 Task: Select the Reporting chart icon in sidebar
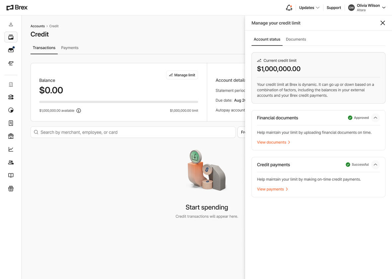11,149
